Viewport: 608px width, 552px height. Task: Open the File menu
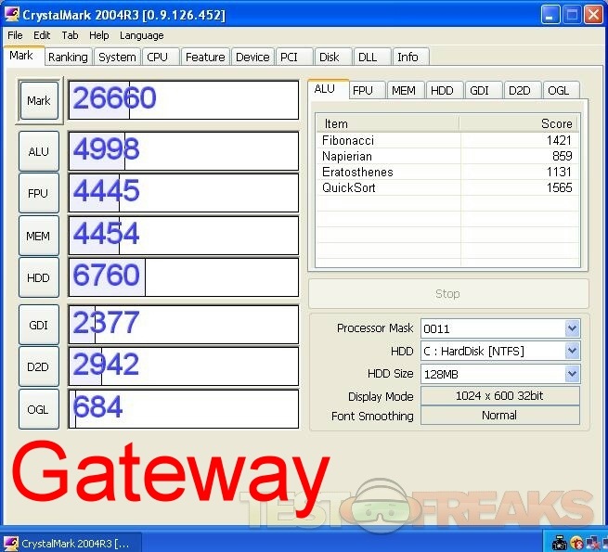[x=15, y=35]
